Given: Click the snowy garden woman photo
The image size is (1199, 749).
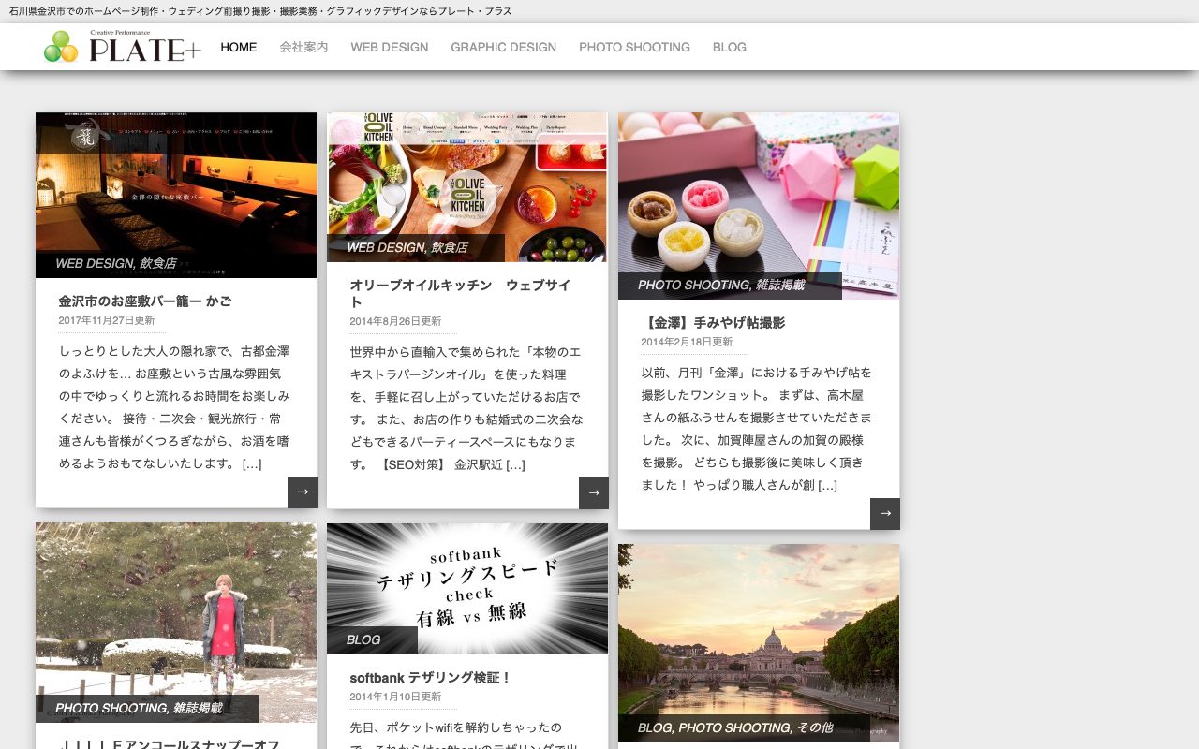Looking at the screenshot, I should [176, 623].
